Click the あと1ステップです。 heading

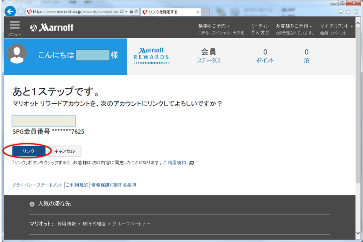pyautogui.click(x=56, y=92)
